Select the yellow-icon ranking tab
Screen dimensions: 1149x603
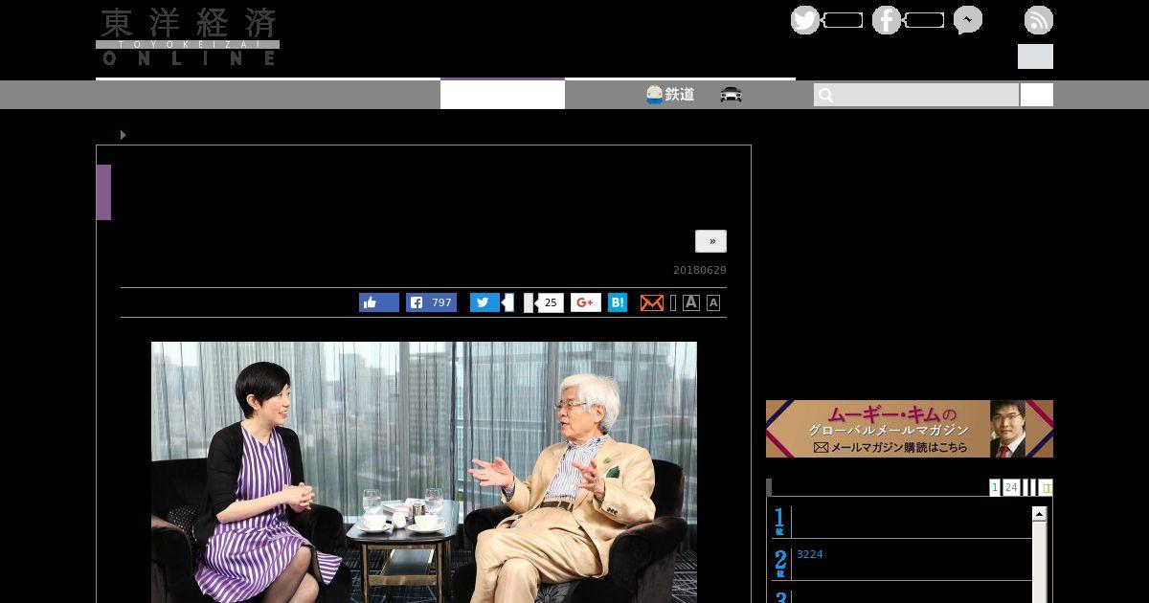[1046, 487]
